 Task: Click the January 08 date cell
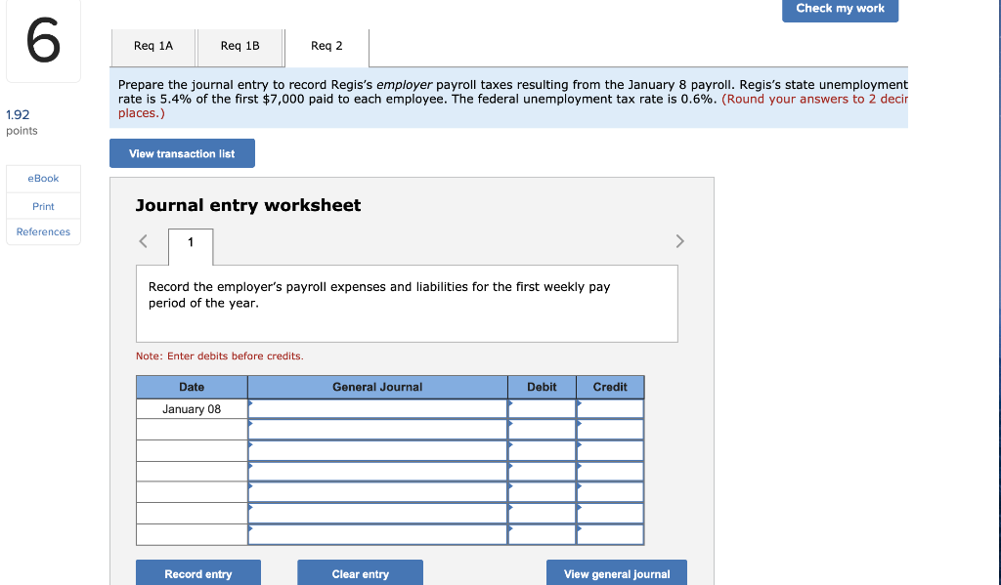[x=192, y=408]
